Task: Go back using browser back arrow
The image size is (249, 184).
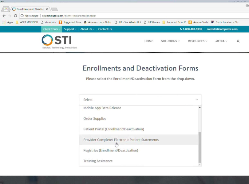Action: click(x=4, y=16)
